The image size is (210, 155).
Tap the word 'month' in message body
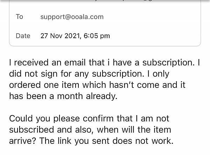(x=70, y=96)
